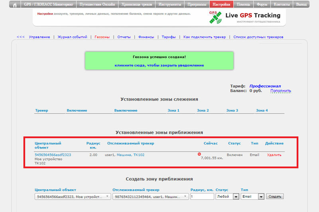
Task: Delete the proximity zone via Удалить
Action: [274, 155]
